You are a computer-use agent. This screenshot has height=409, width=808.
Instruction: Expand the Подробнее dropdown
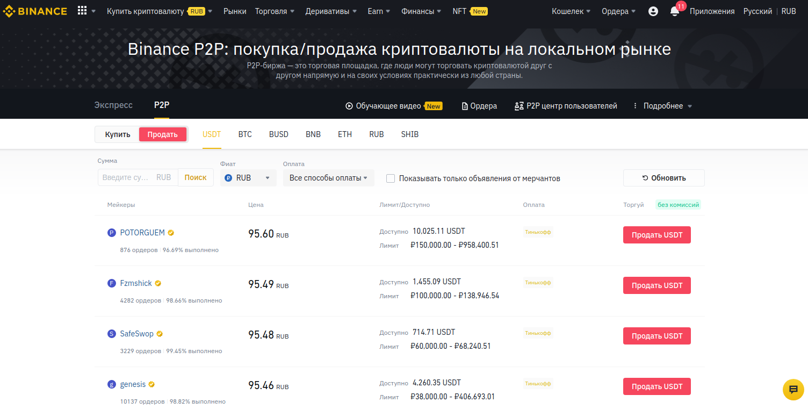click(x=668, y=106)
